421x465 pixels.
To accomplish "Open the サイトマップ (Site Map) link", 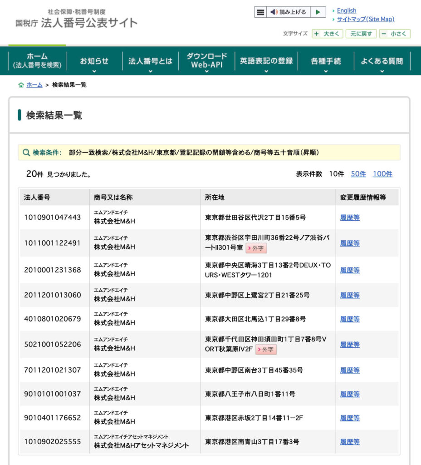I will [x=365, y=19].
